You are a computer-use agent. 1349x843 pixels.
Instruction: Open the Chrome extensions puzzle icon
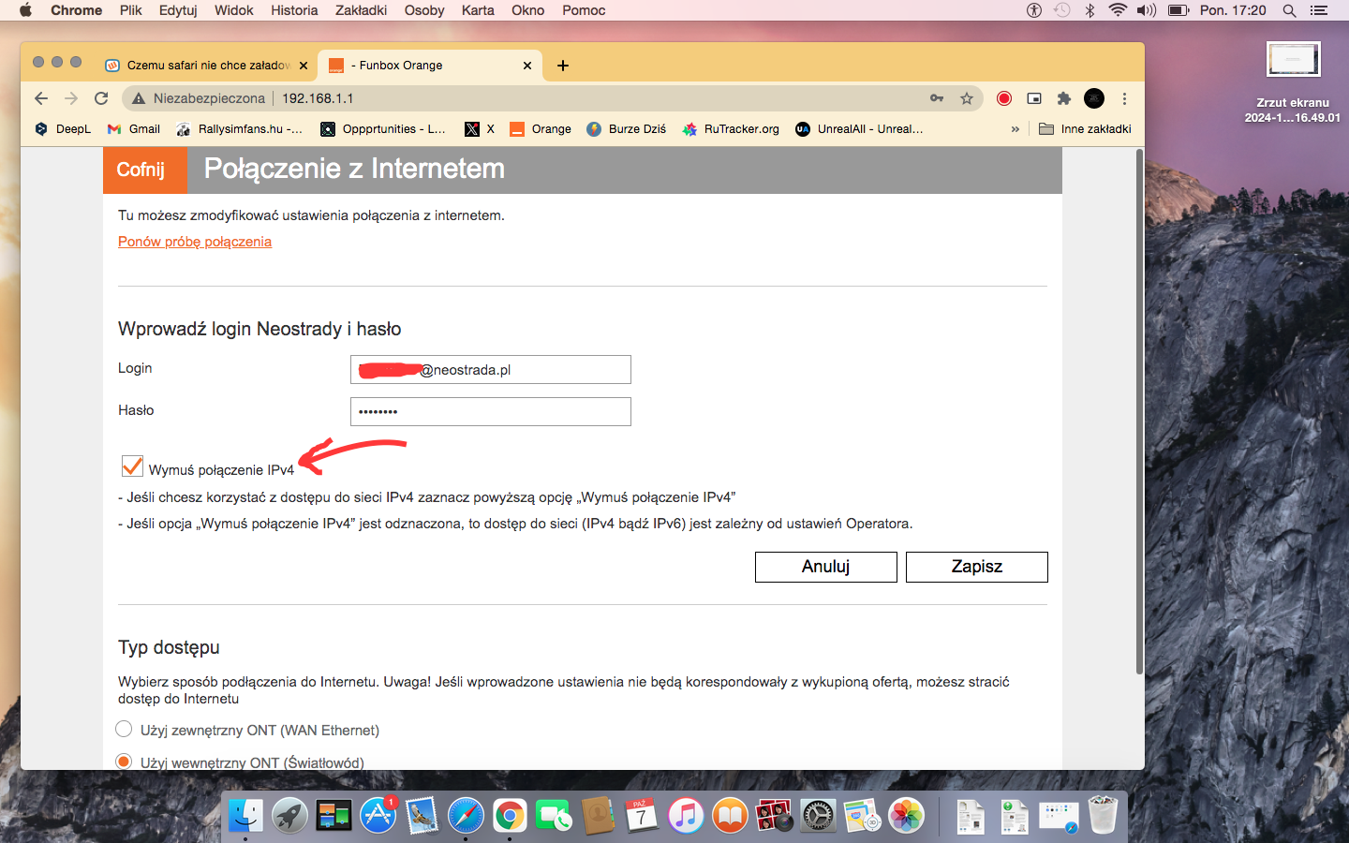(x=1063, y=98)
